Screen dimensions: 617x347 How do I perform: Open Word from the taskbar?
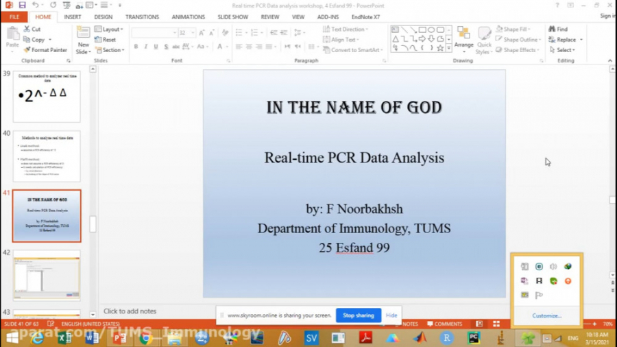point(92,337)
